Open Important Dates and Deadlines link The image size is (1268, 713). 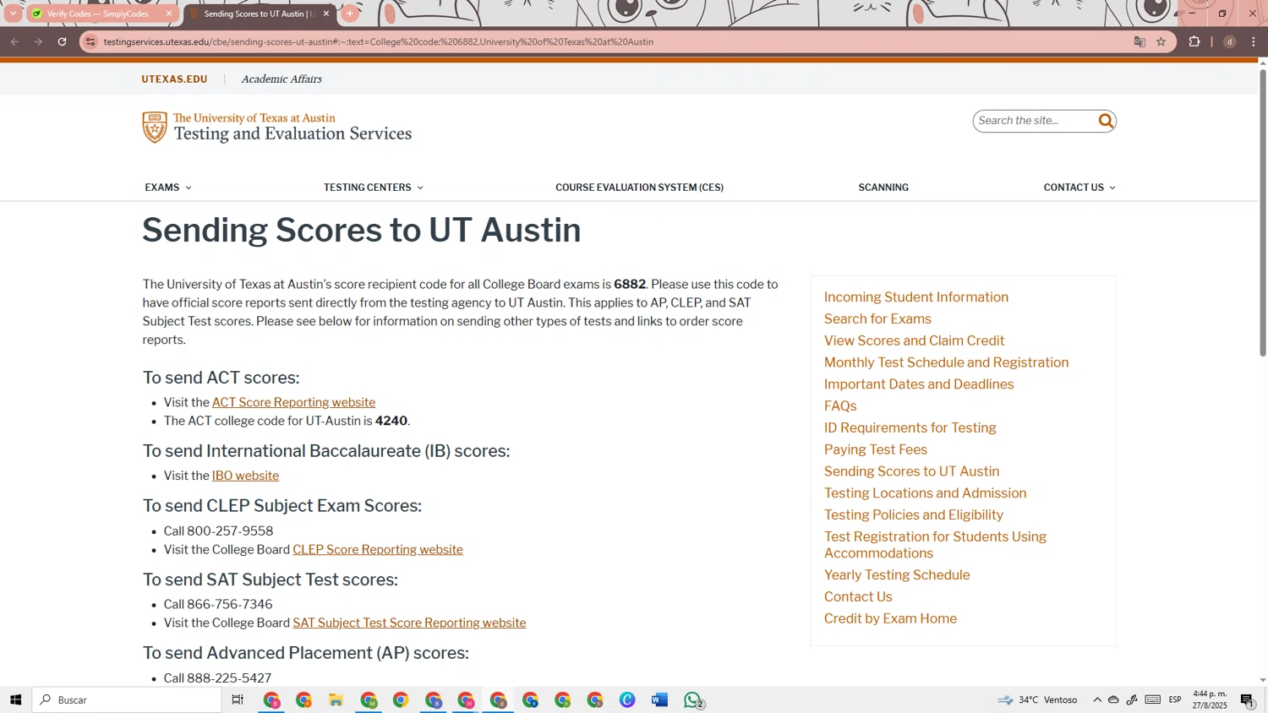click(x=919, y=384)
